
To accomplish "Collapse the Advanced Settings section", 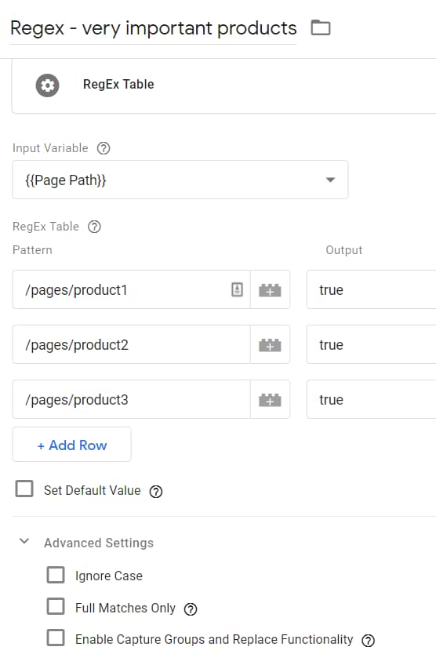I will 24,541.
